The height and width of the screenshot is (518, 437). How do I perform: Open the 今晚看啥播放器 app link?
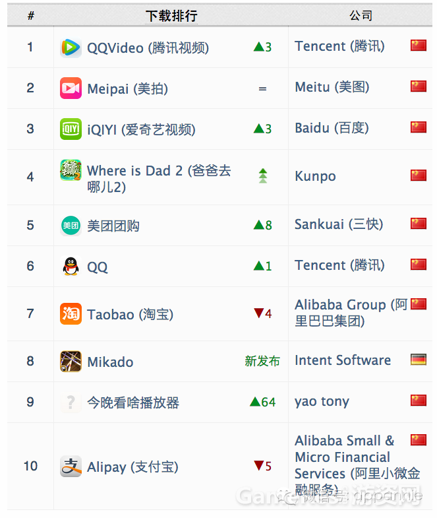point(133,403)
